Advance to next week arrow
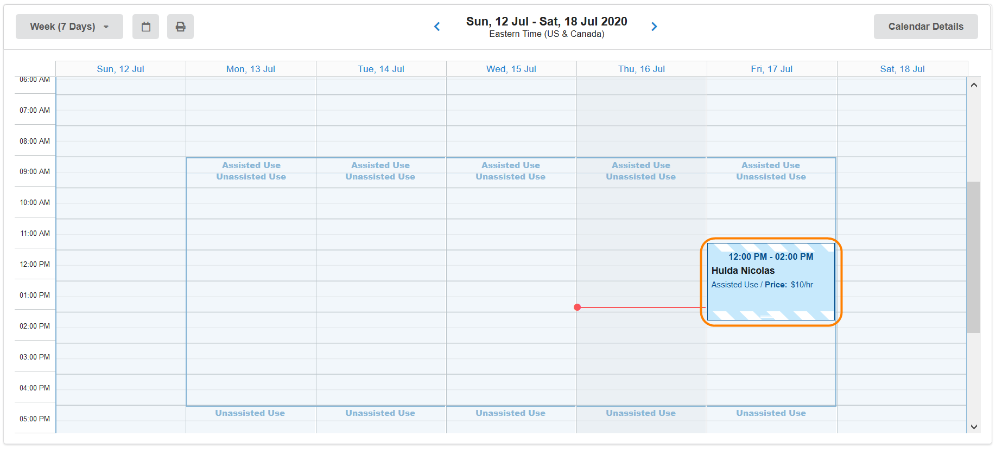Viewport: 996px width, 449px height. (654, 27)
